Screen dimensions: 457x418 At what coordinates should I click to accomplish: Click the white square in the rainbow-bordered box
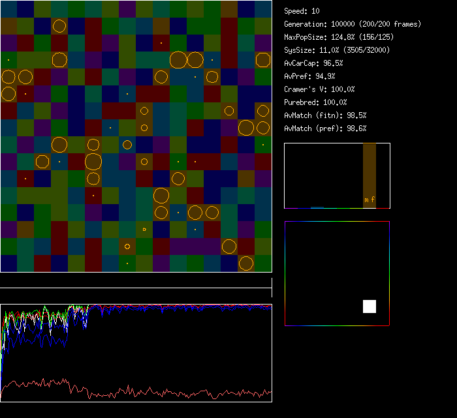click(370, 306)
